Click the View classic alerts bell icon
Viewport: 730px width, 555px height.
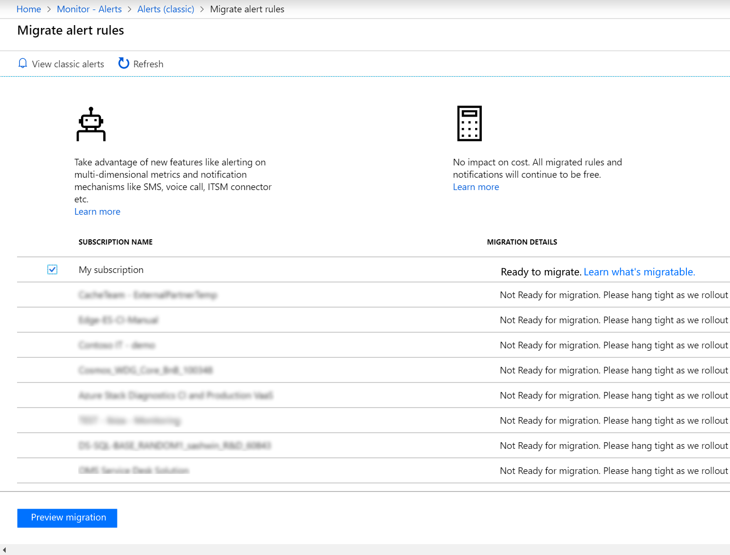[22, 63]
